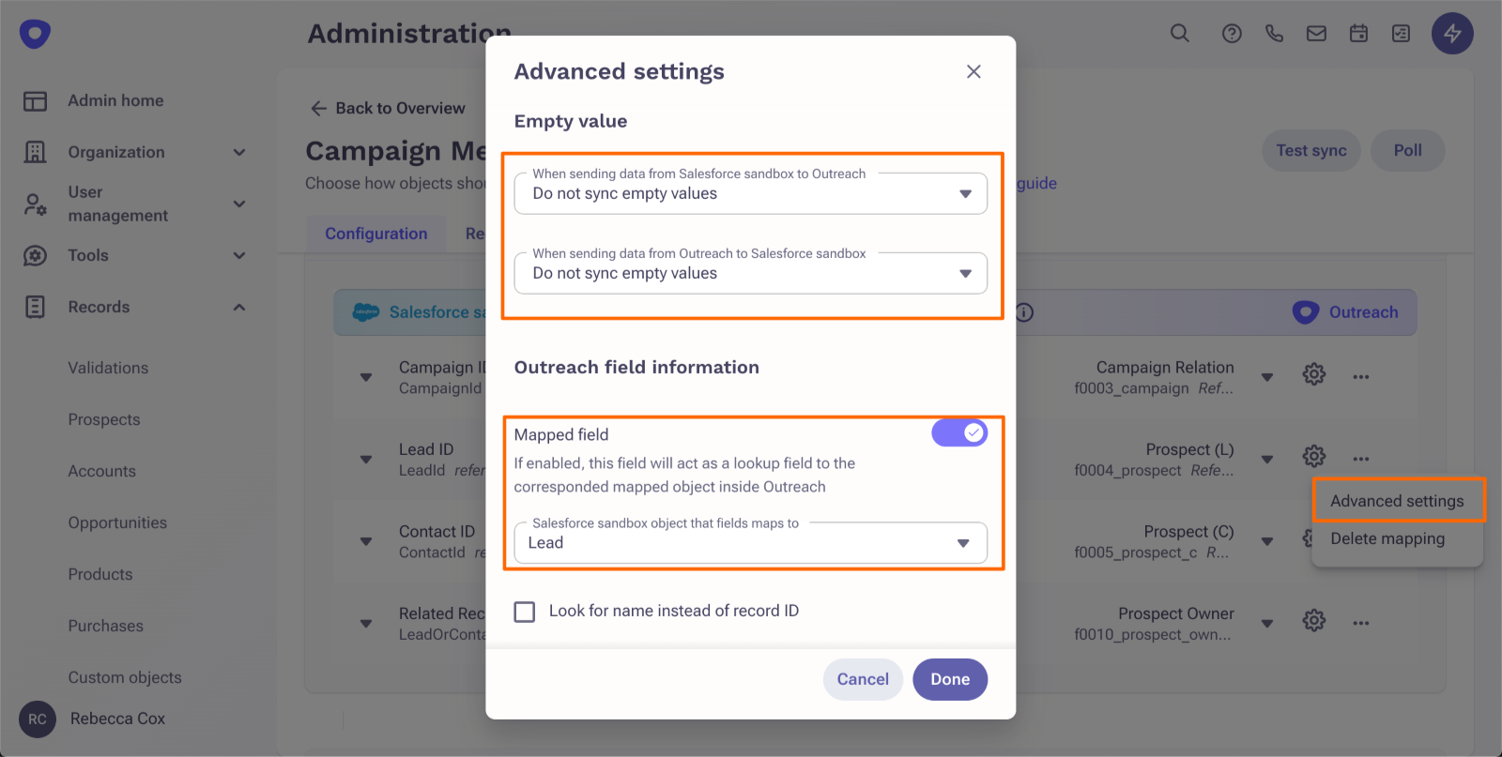Click the info circle icon in mapping header
Viewport: 1502px width, 757px height.
[x=1024, y=312]
